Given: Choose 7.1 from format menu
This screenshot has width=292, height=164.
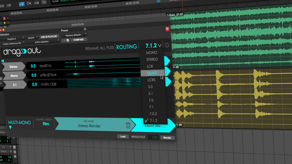Looking at the screenshot, I should [151, 107].
